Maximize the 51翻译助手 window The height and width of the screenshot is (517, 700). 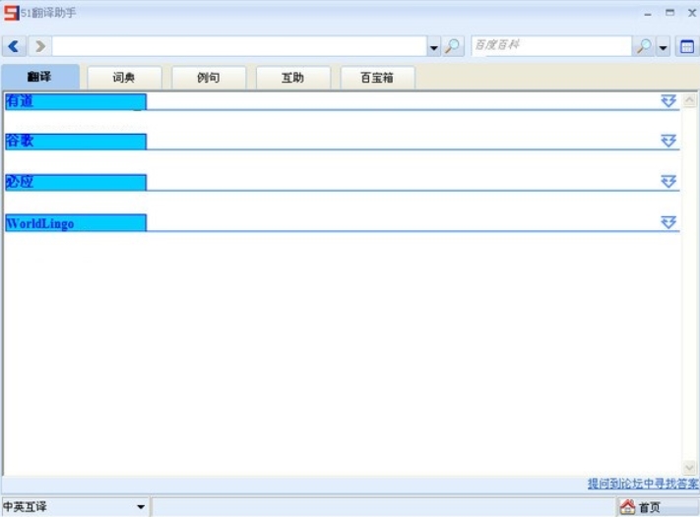[669, 13]
